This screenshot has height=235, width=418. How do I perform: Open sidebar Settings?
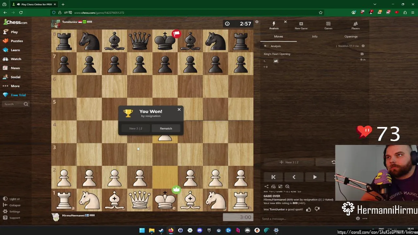point(12,211)
